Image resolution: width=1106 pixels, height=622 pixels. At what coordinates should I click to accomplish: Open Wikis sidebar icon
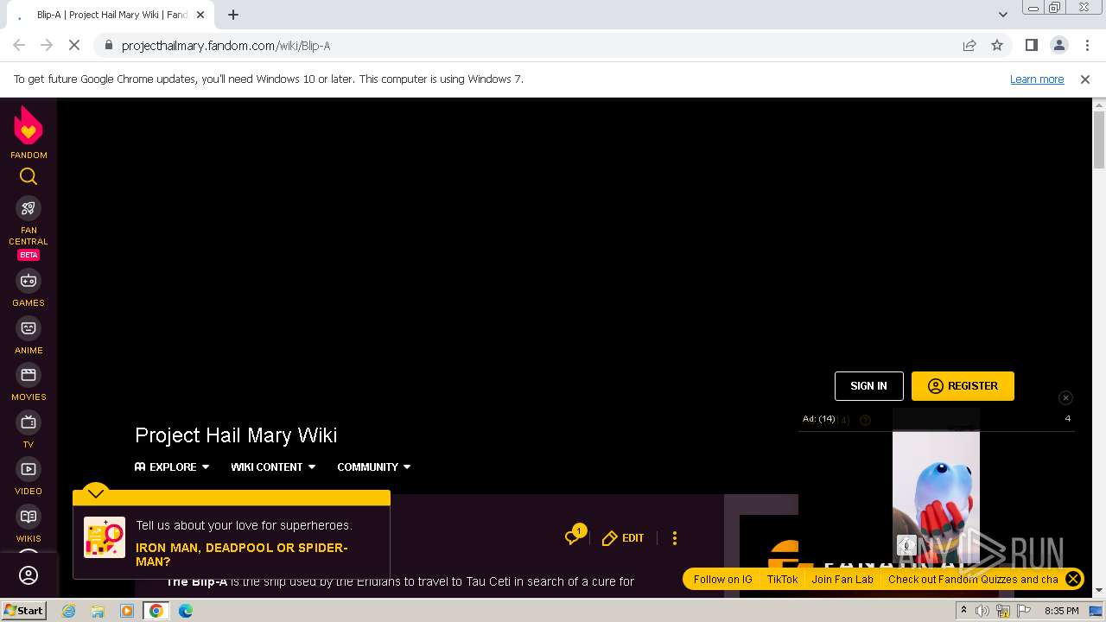pos(29,517)
